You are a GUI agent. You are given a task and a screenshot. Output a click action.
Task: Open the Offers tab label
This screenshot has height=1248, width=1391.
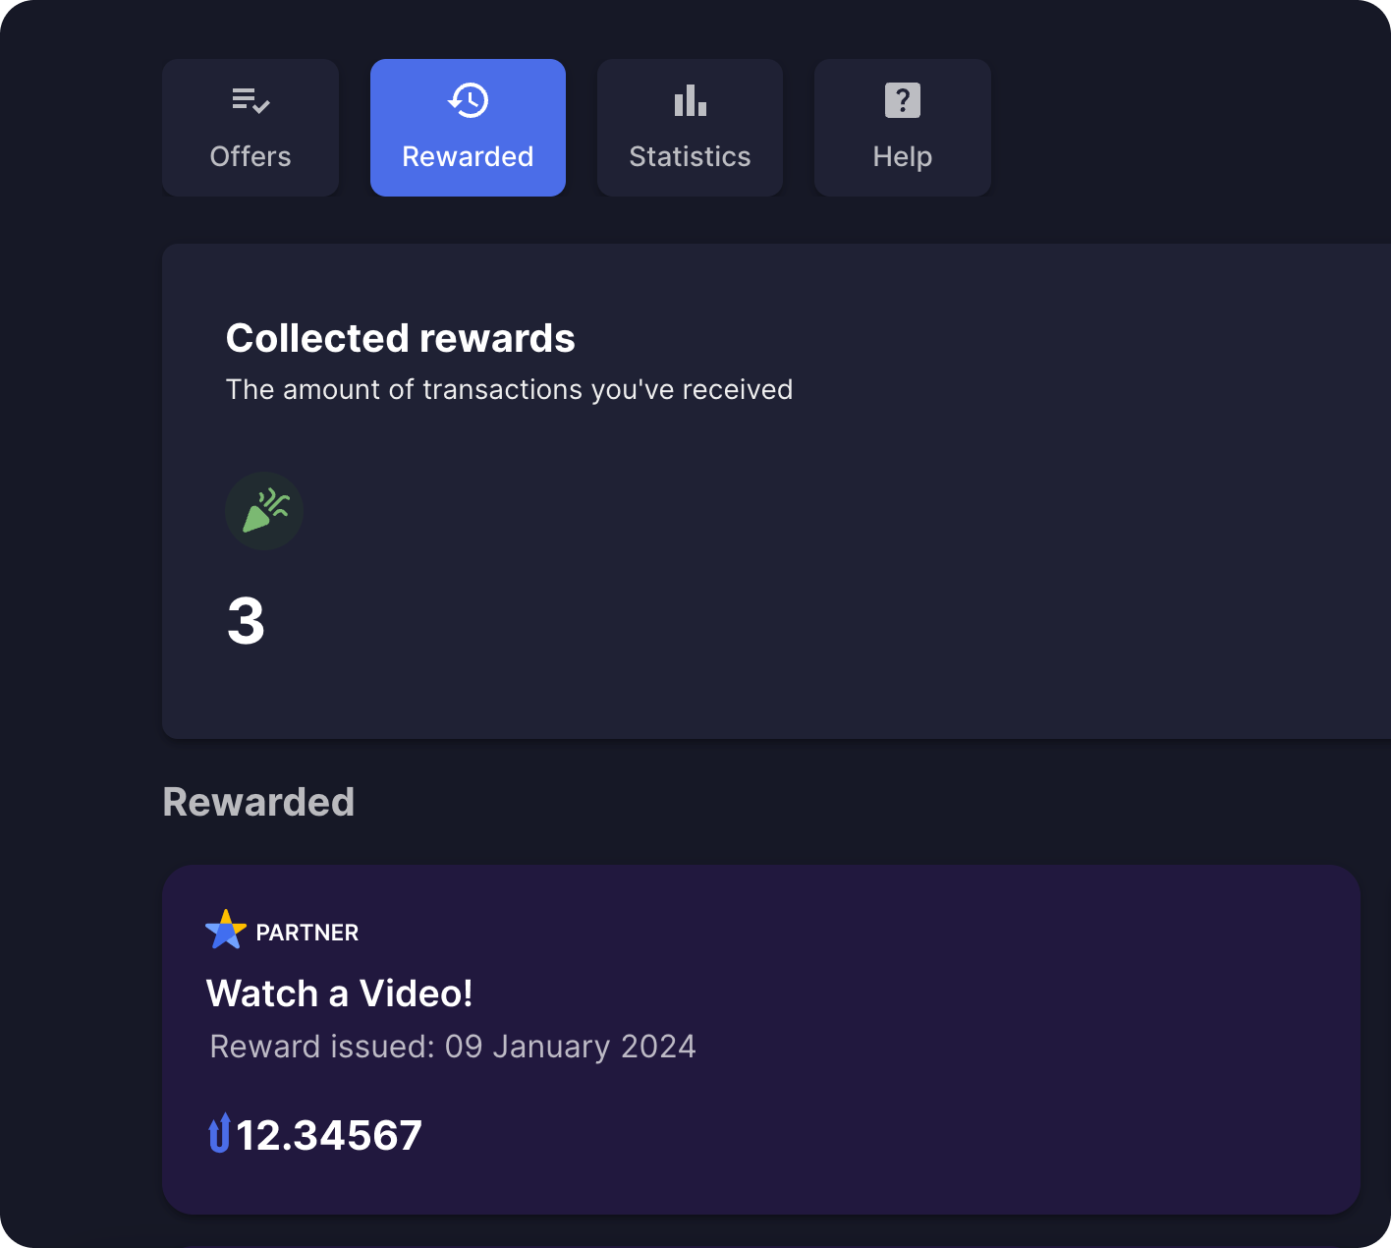(x=250, y=157)
